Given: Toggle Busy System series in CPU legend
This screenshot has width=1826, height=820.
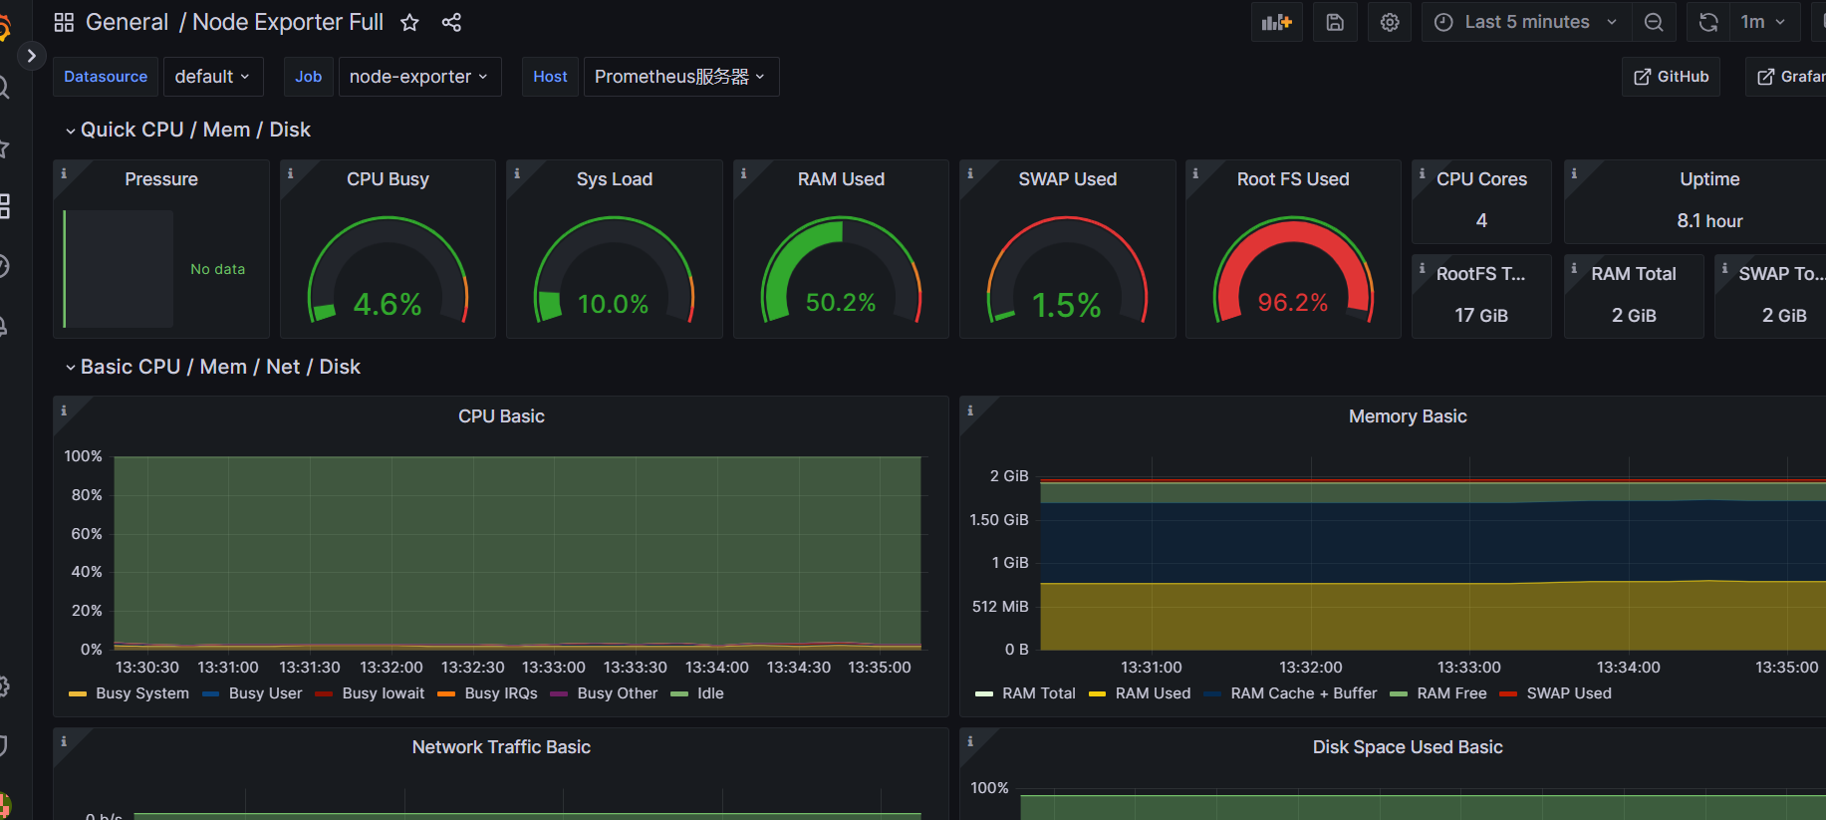Looking at the screenshot, I should point(141,693).
